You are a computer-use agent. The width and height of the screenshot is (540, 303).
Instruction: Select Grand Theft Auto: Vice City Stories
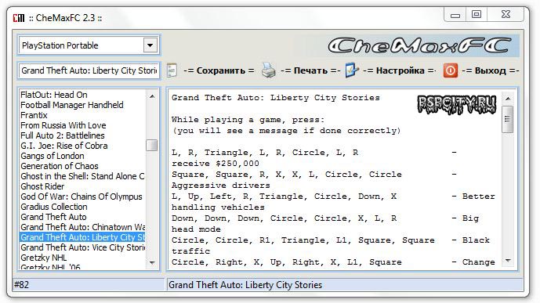tap(82, 247)
